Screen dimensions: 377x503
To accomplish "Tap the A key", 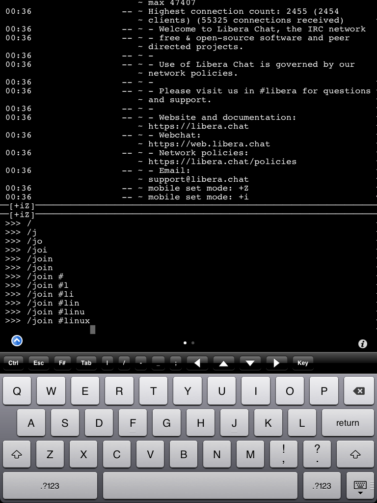I will coord(31,422).
